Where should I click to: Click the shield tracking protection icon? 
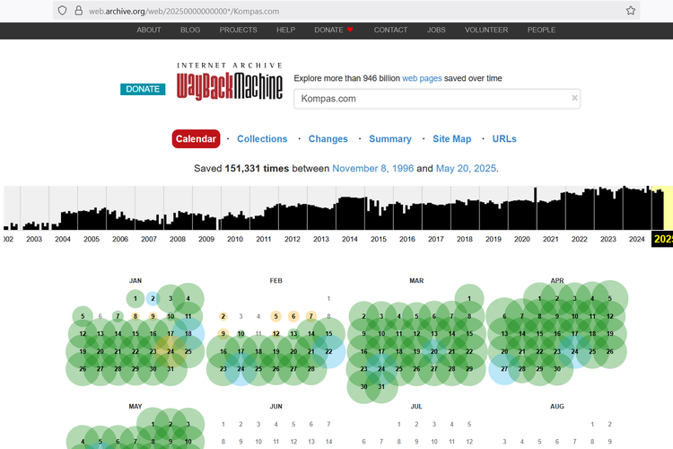(x=62, y=11)
